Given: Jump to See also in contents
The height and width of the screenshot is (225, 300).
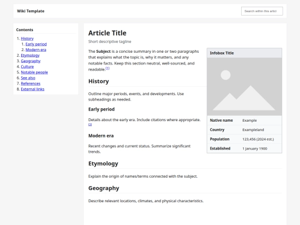Looking at the screenshot, I should (28, 78).
